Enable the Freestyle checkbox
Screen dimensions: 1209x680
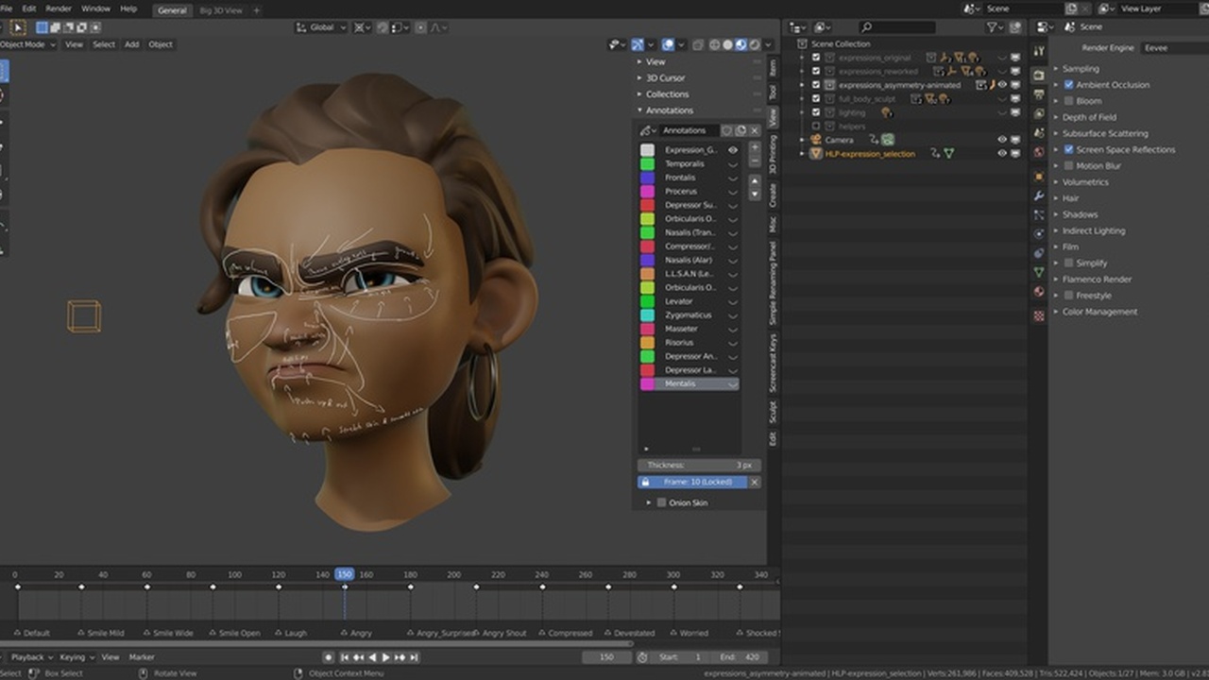[1069, 296]
